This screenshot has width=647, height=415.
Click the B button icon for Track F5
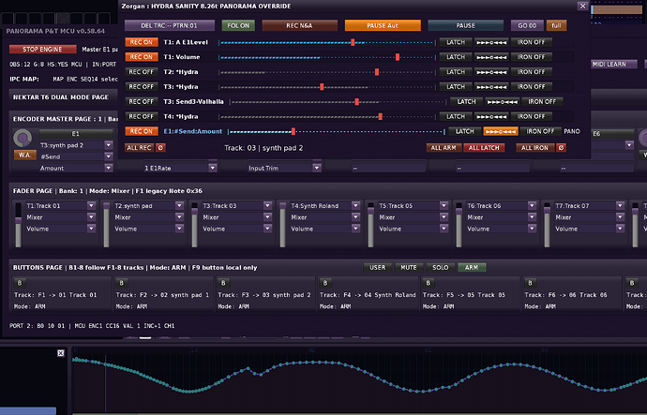[x=428, y=283]
